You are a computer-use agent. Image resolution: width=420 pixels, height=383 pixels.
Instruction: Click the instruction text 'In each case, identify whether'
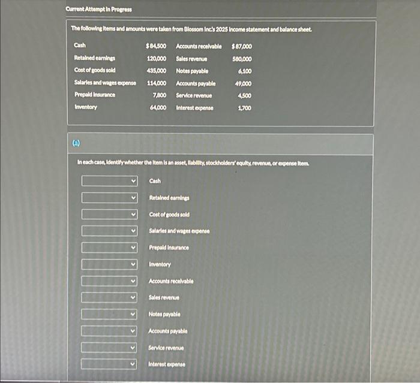[x=193, y=163]
